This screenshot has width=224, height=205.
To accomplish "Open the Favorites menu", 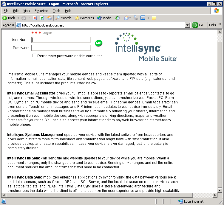I will [x=41, y=11].
